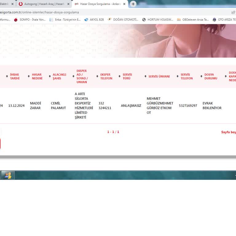This screenshot has height=236, width=236.
Task: Switch to Hasar Dosya Sorgulama tab
Action: 100,4
